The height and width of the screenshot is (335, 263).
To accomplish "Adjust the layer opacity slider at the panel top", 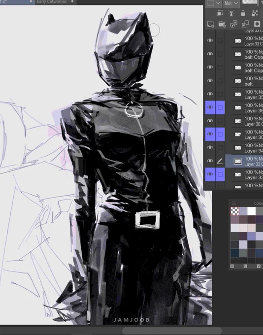I will point(252,2).
